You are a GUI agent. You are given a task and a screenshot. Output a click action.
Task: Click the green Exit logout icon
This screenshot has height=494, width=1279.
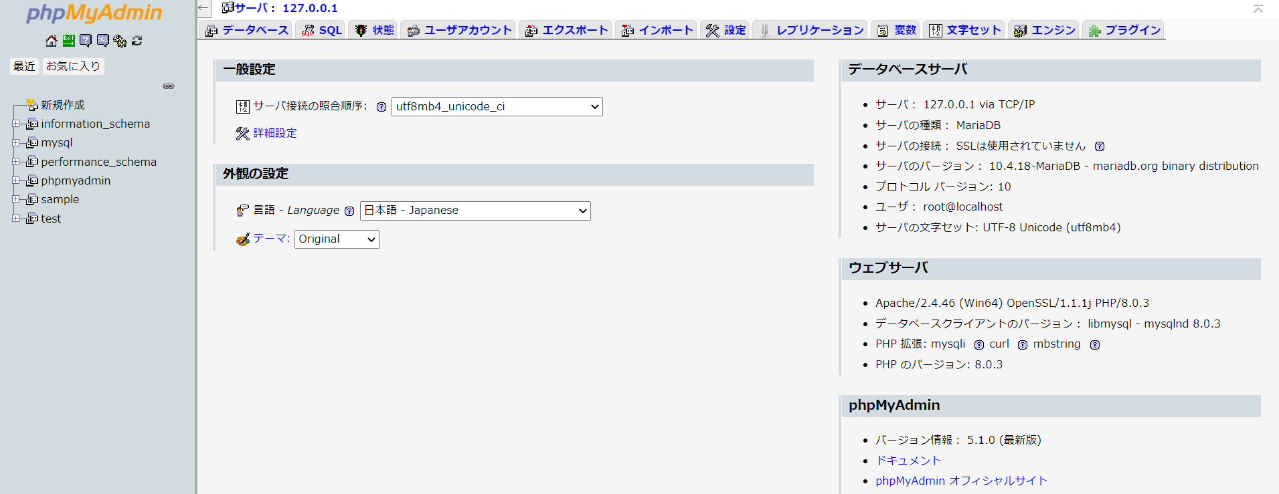coord(68,41)
